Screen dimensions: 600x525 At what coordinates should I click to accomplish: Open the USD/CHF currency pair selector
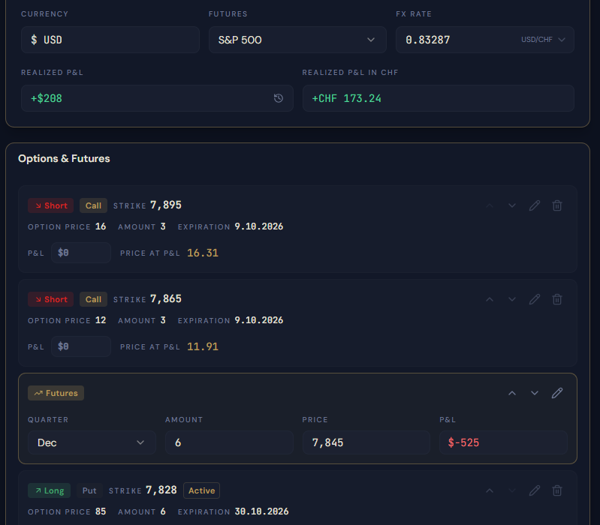pyautogui.click(x=543, y=40)
